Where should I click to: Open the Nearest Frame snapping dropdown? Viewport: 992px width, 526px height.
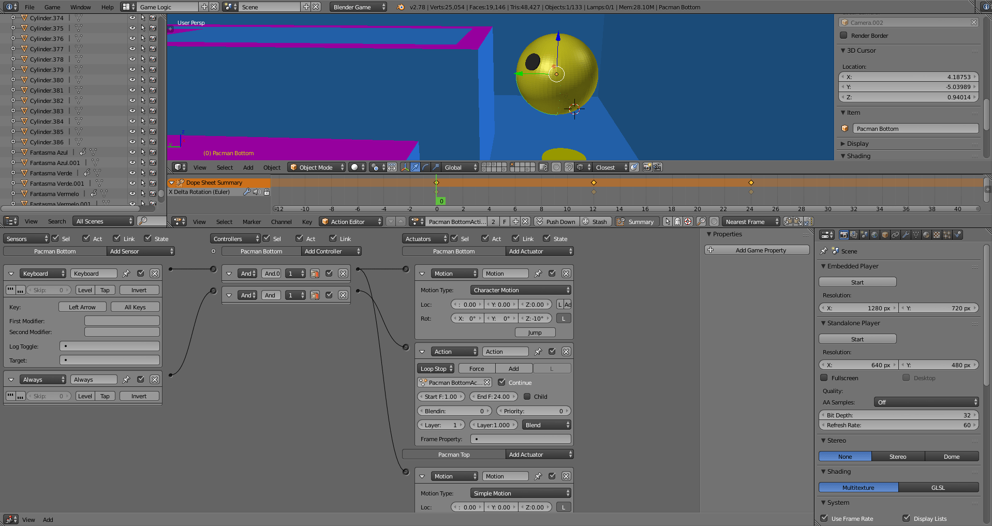(750, 221)
